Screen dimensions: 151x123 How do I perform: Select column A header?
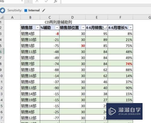[x=12, y=17]
